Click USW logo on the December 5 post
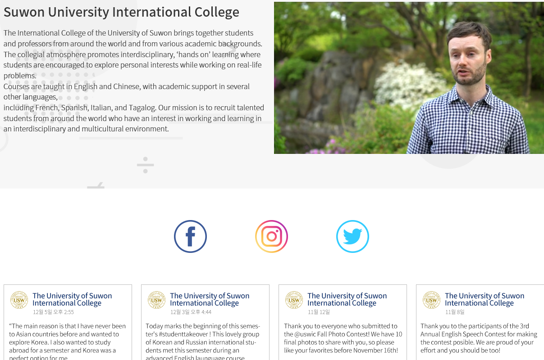 [19, 300]
